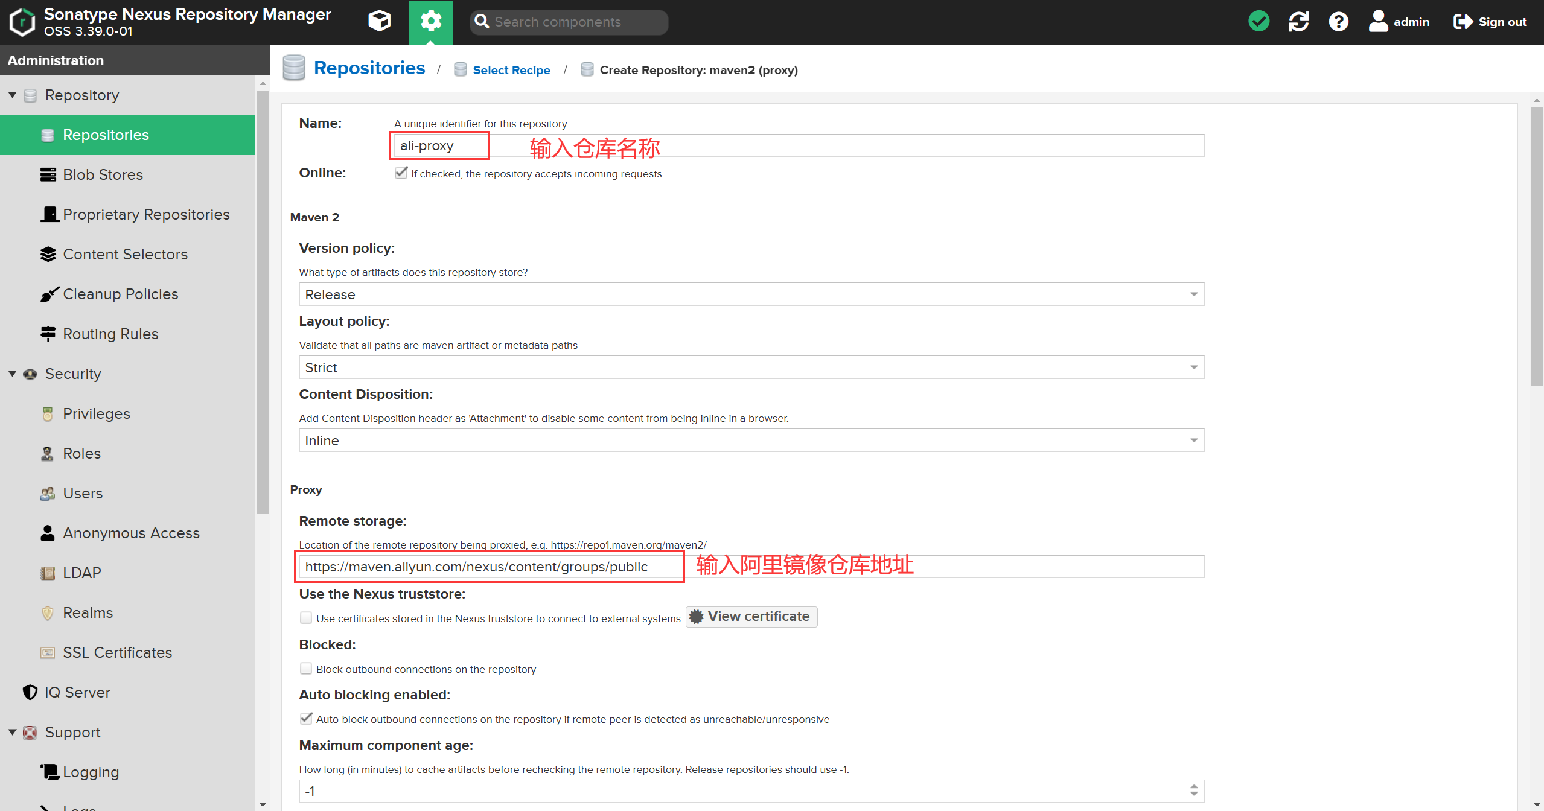Viewport: 1544px width, 811px height.
Task: Open the Layout policy Strict dropdown
Action: 751,367
